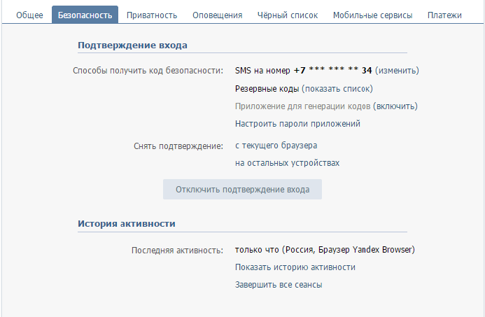The width and height of the screenshot is (485, 317).
Task: Switch to Мобильные сервисы tab
Action: (x=373, y=15)
